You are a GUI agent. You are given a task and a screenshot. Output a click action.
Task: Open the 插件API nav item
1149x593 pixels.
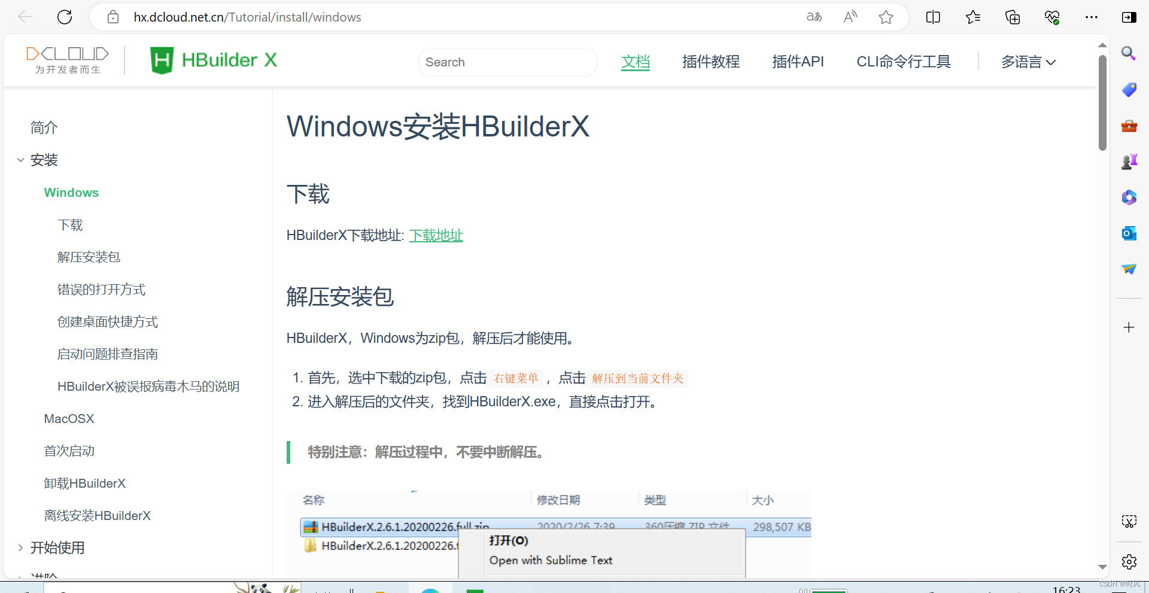tap(798, 62)
